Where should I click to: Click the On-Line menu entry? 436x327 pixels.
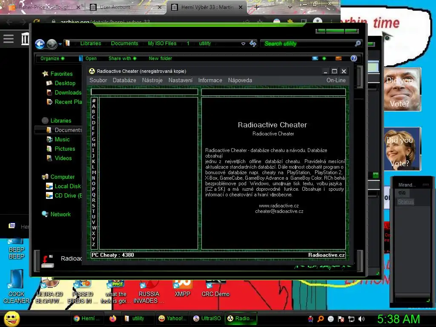click(336, 80)
